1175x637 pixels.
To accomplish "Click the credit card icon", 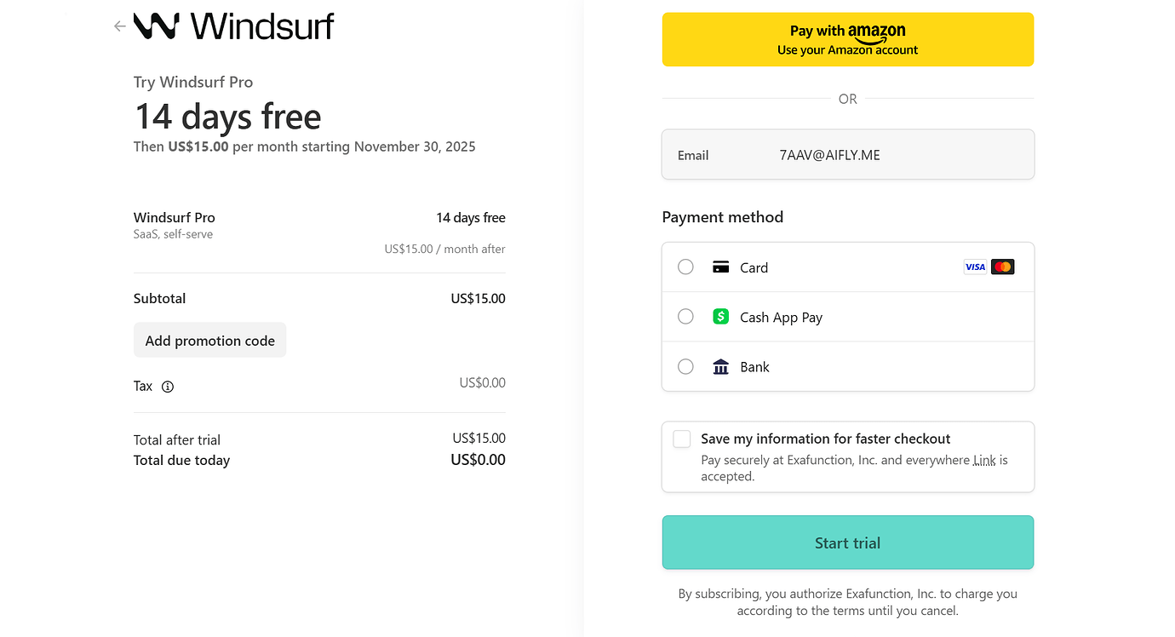I will (x=720, y=267).
